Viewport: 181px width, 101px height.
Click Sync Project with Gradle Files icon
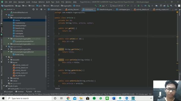(164, 6)
